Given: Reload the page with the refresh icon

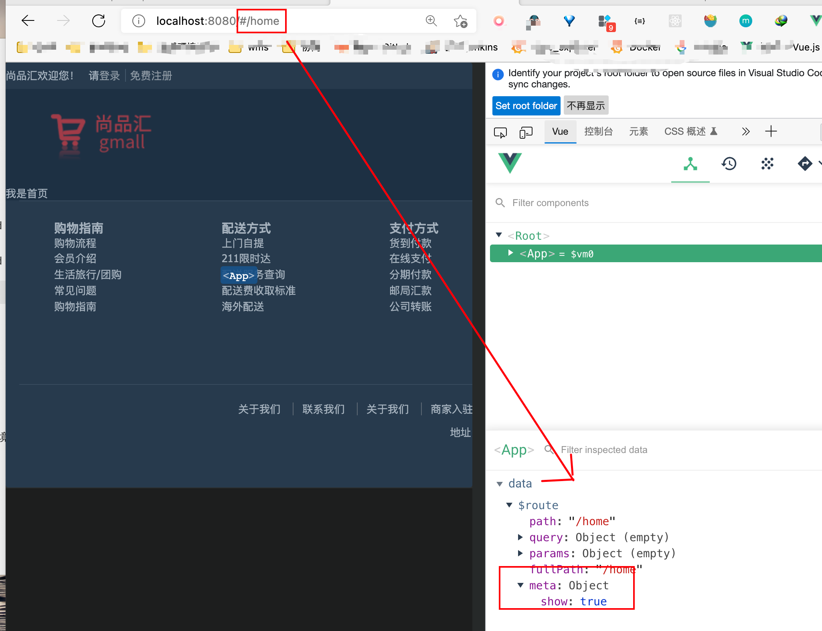Looking at the screenshot, I should [99, 20].
